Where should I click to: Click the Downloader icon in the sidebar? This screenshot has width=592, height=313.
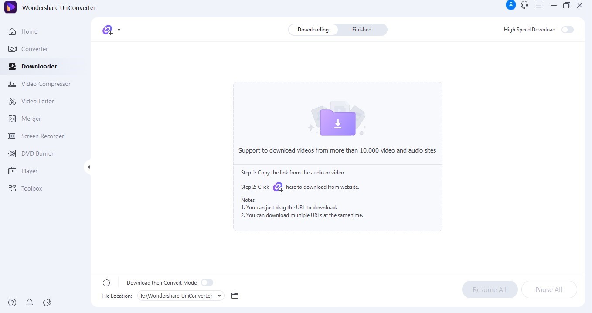pyautogui.click(x=13, y=66)
